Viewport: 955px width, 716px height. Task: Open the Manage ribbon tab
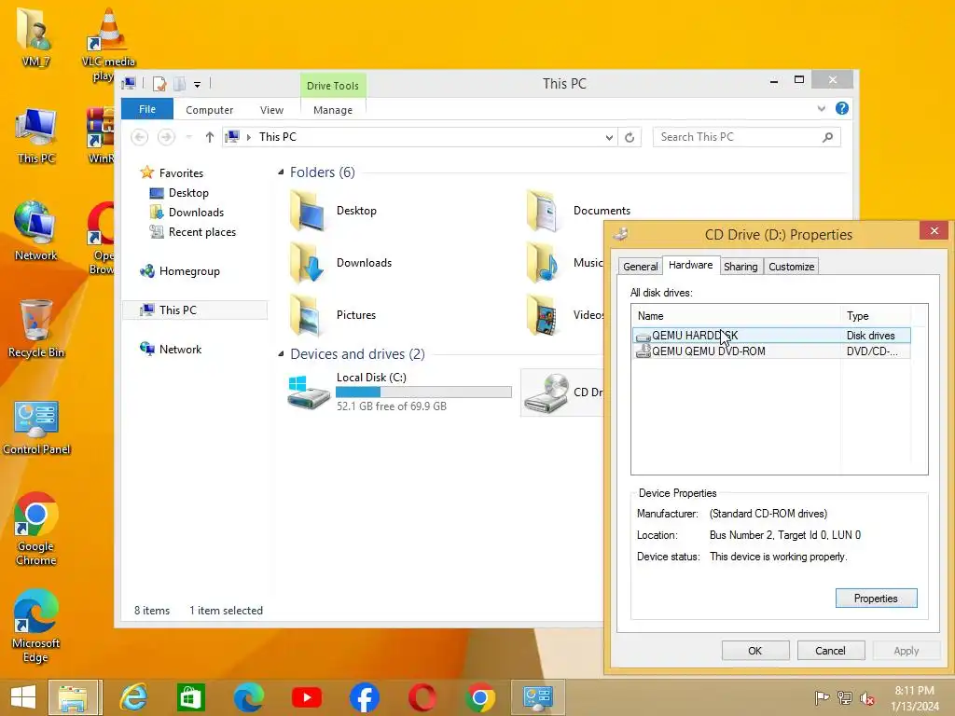coord(333,110)
